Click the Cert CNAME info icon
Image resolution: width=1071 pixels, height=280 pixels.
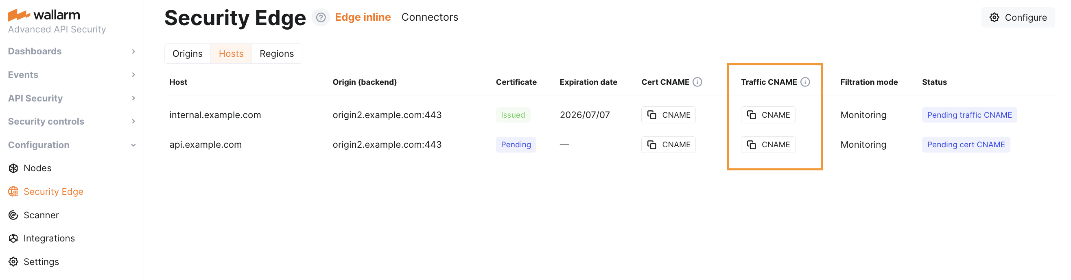[697, 82]
